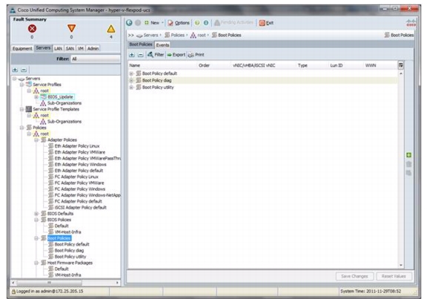Collapse the Boot Policies tree node
The height and width of the screenshot is (299, 427).
[36, 238]
